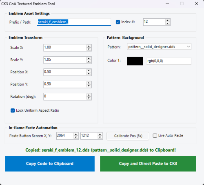
Task: Decrease Position Y with down arrow
Action: pyautogui.click(x=89, y=86)
